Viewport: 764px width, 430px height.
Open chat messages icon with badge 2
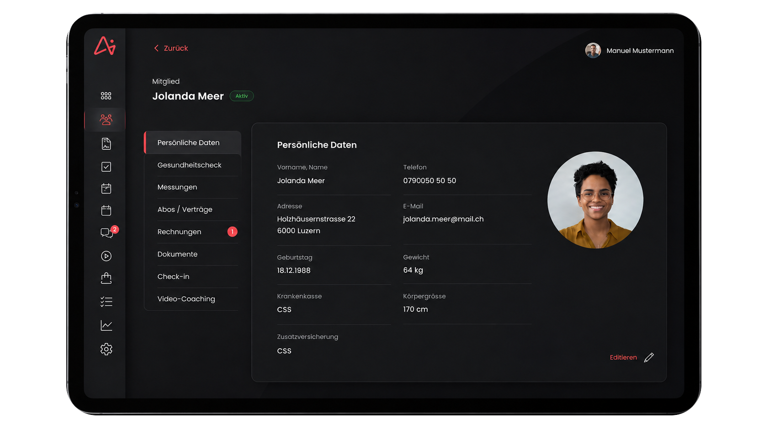pos(107,233)
